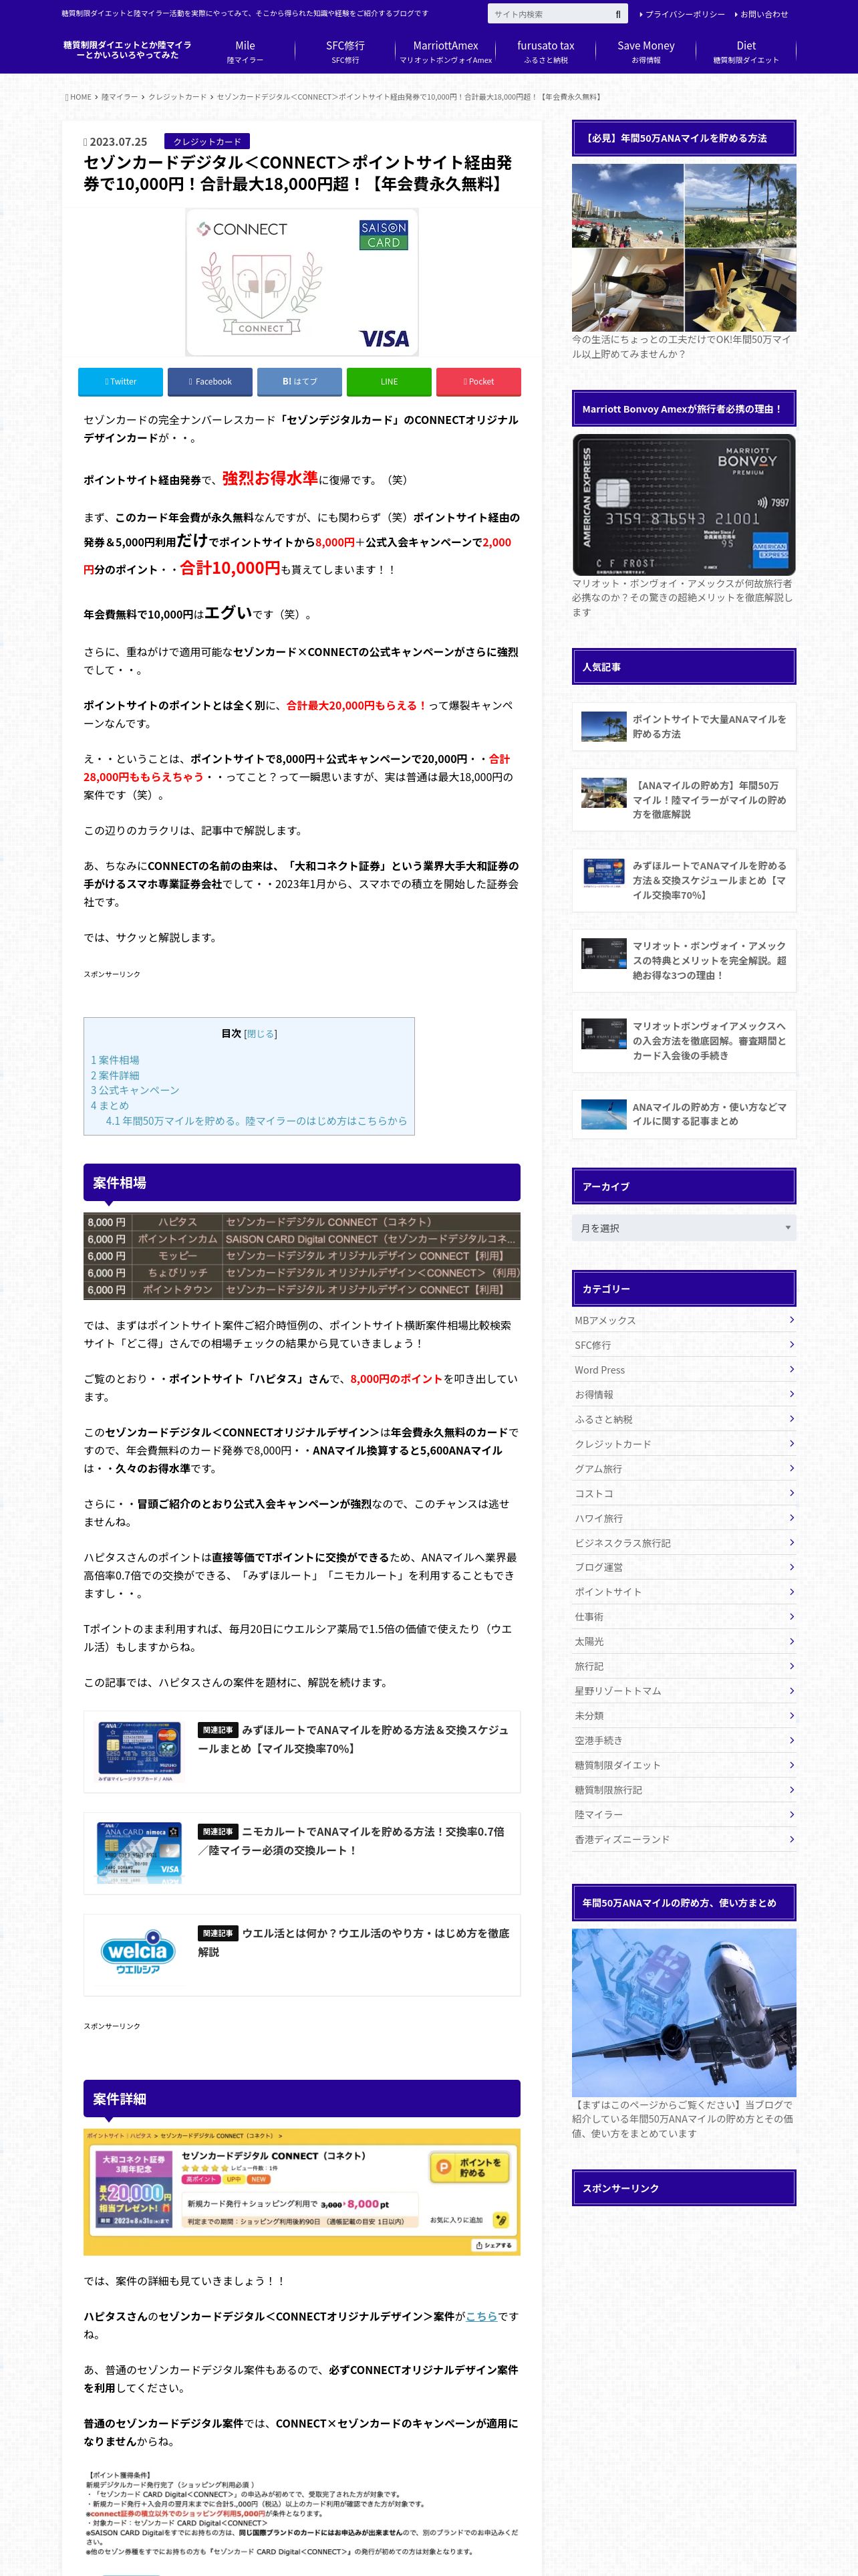Click the search magnifier icon

(617, 14)
